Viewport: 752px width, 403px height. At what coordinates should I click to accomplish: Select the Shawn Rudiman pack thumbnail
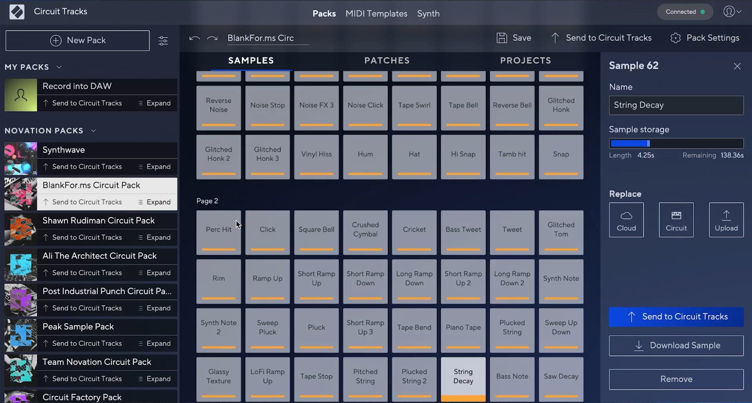click(x=21, y=229)
